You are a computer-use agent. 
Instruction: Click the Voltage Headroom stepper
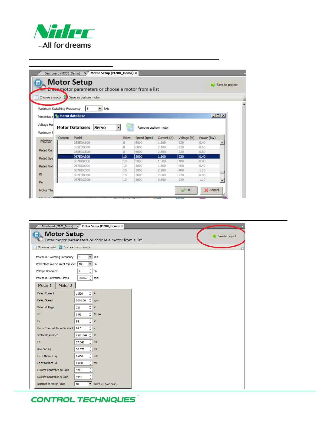click(90, 271)
